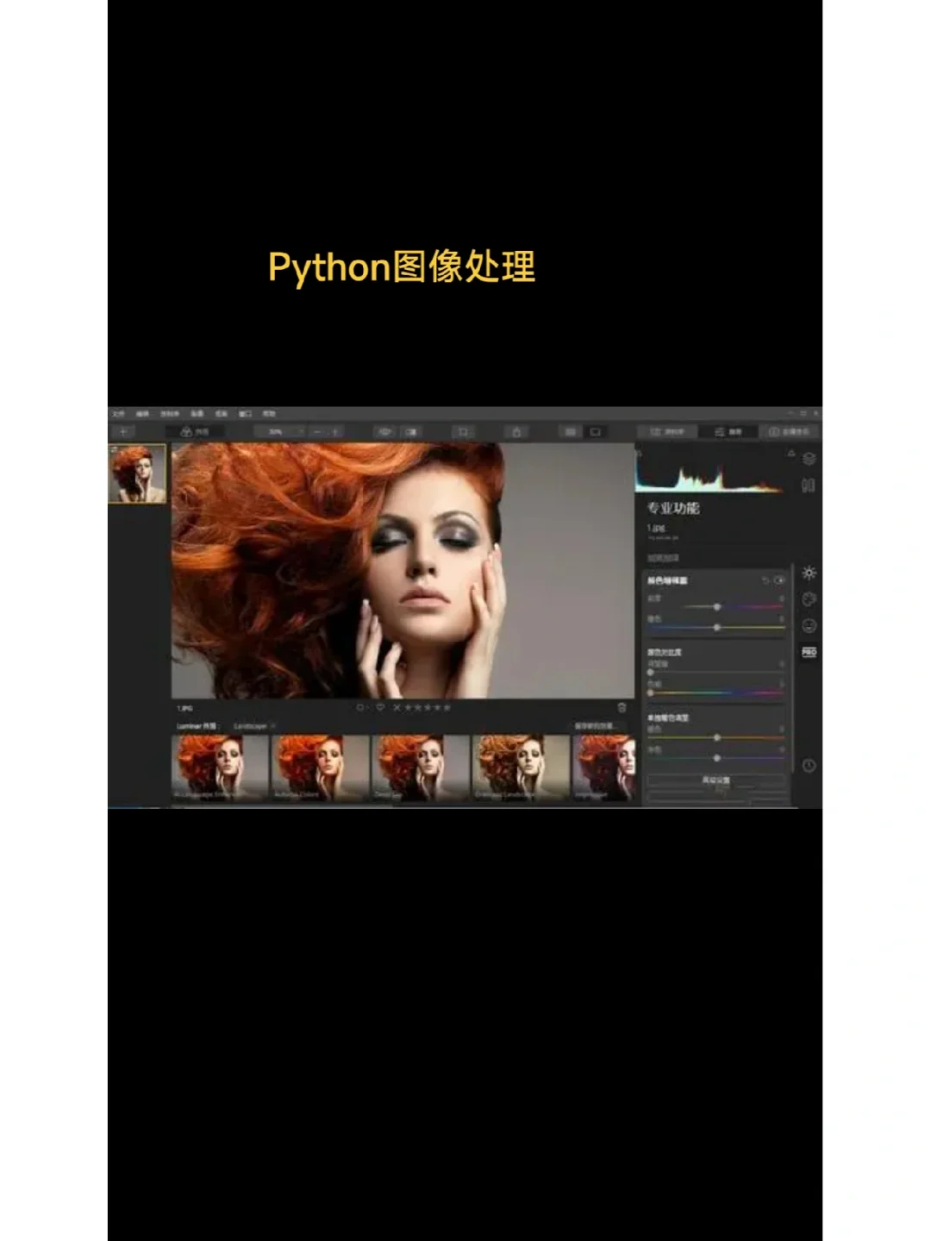Open the third menu in the menu bar
This screenshot has height=1241, width=931.
click(170, 414)
